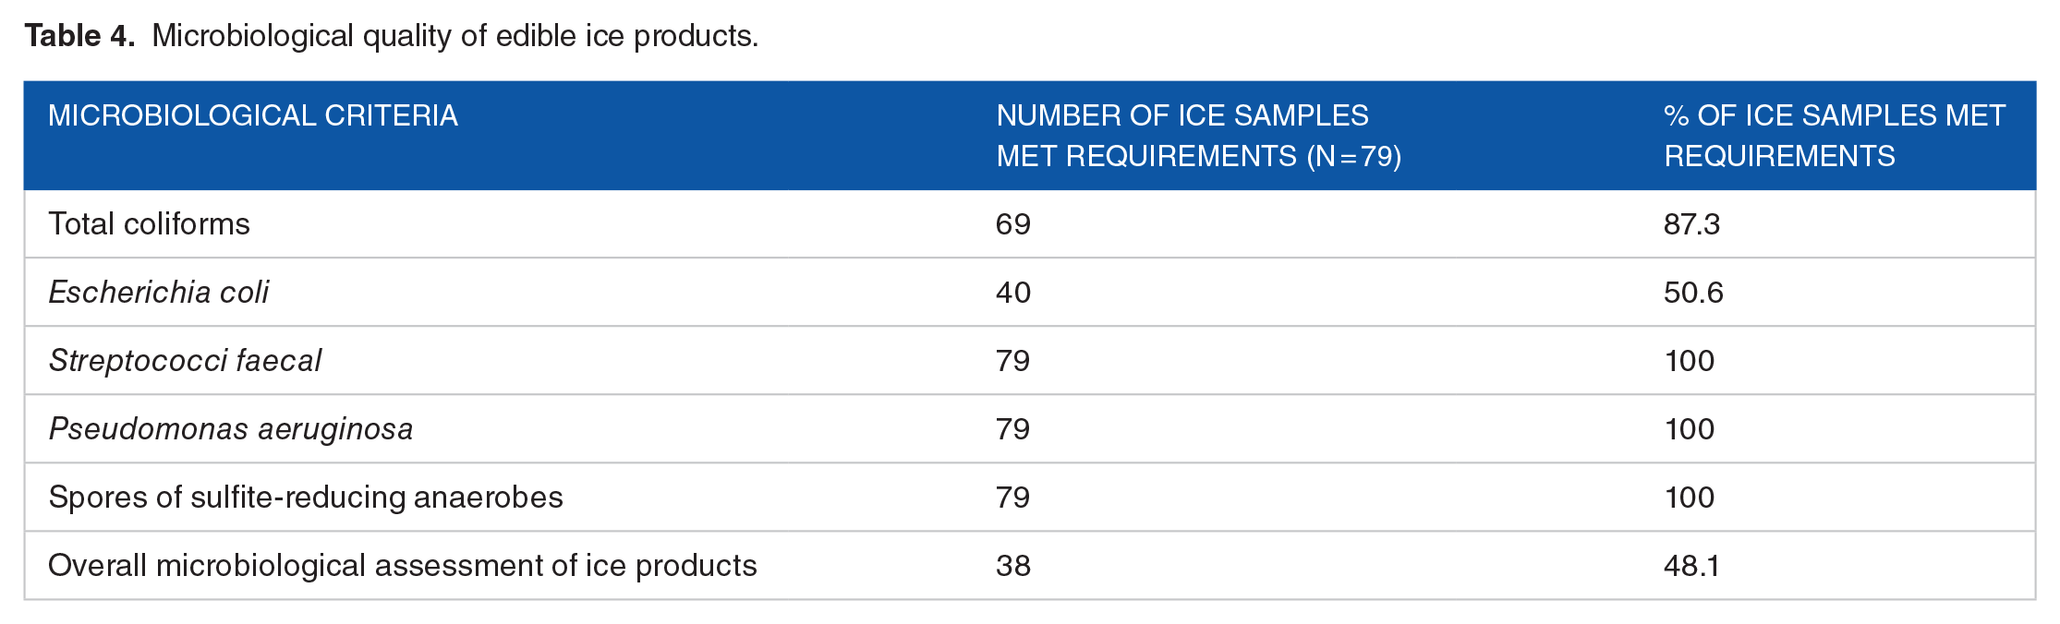Image resolution: width=2060 pixels, height=624 pixels.
Task: Click the 79 count for Streptococci faecal
Action: [1013, 361]
